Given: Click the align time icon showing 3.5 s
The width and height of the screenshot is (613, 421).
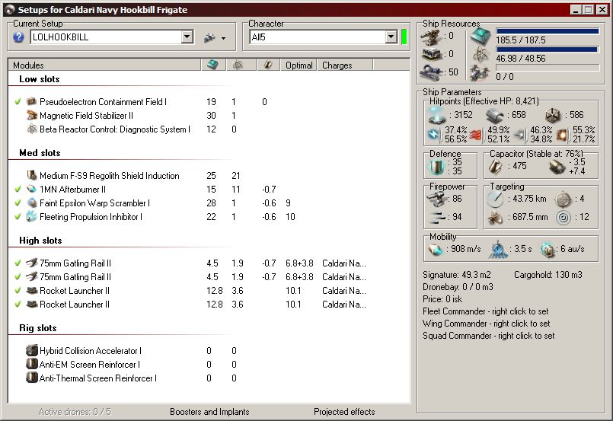Looking at the screenshot, I should tap(498, 249).
